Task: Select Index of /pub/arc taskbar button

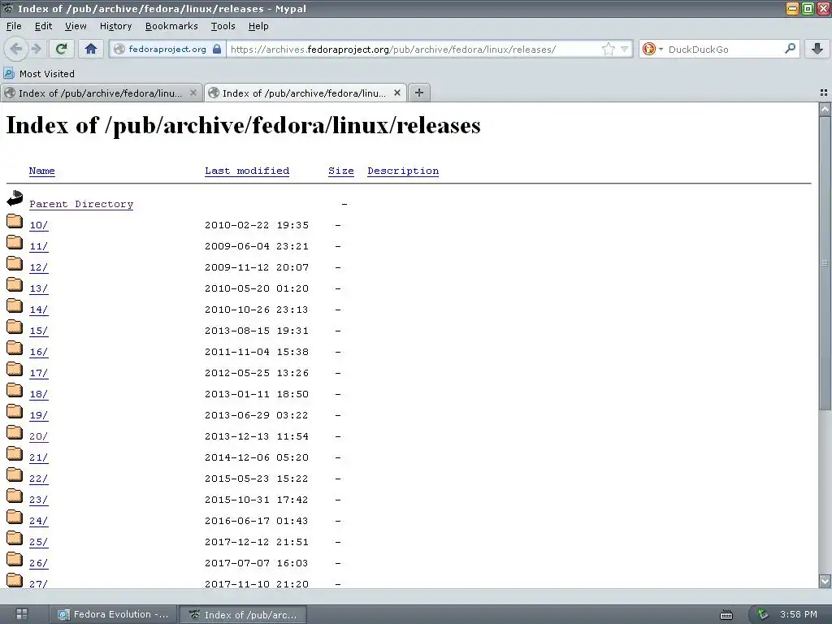Action: point(242,615)
